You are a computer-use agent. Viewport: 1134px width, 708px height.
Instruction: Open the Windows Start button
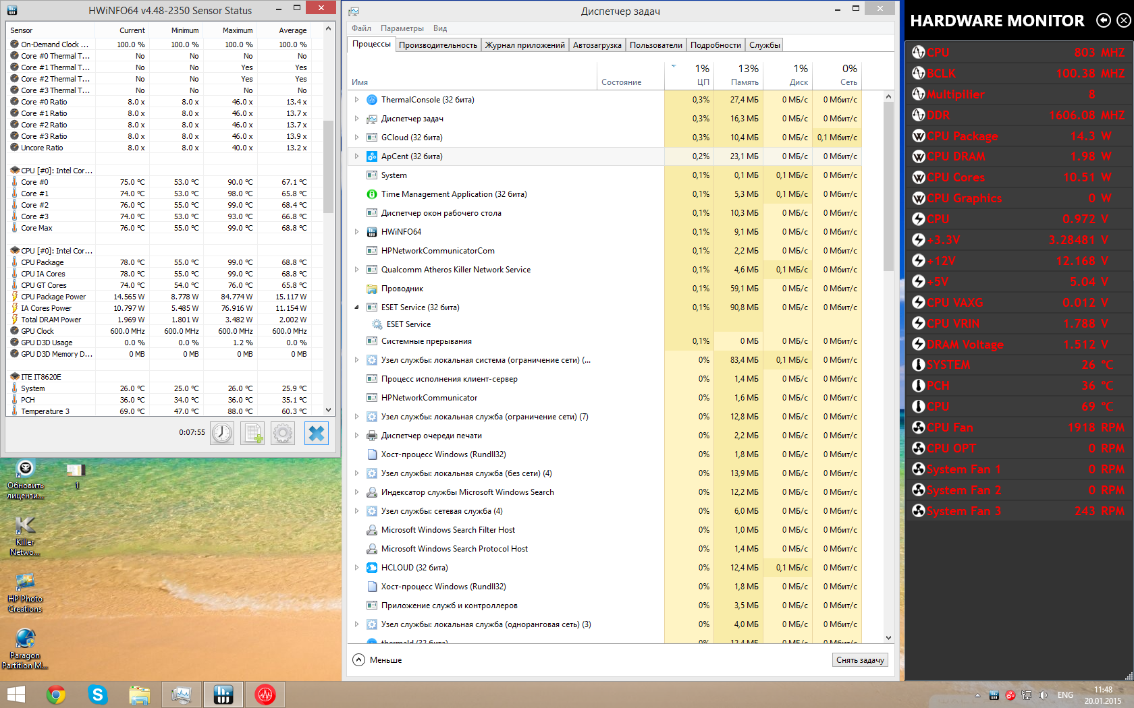[16, 695]
